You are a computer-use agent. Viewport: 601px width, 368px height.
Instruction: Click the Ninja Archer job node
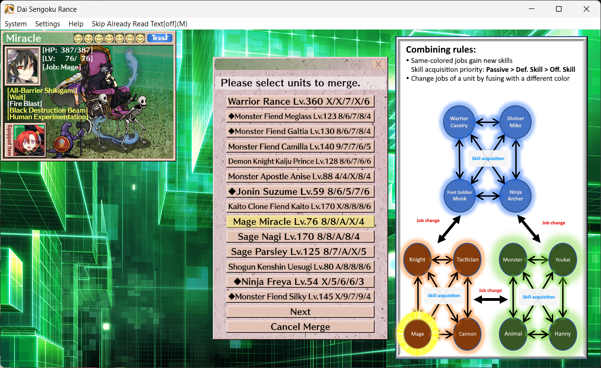point(515,195)
